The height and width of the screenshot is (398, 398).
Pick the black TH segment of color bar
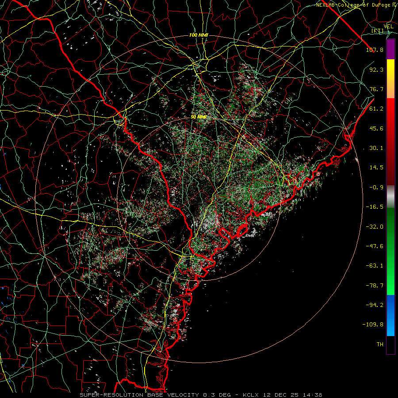tap(390, 345)
